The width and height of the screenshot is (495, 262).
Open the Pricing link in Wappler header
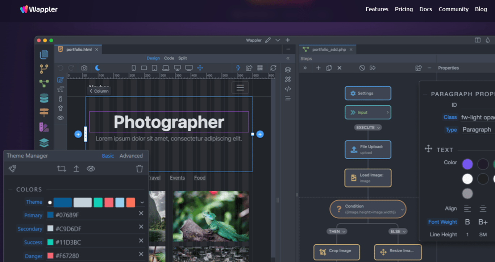404,9
